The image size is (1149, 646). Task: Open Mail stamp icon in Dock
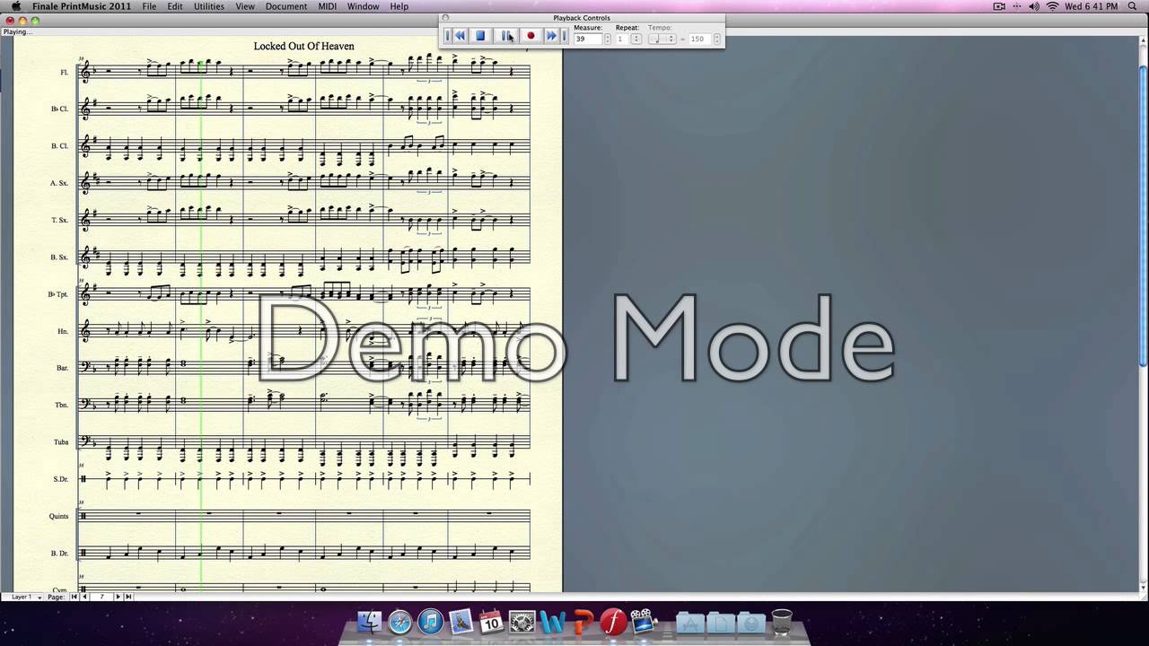(461, 621)
